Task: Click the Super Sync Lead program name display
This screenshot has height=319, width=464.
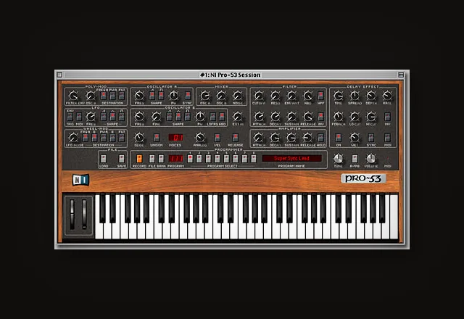Action: coord(291,158)
